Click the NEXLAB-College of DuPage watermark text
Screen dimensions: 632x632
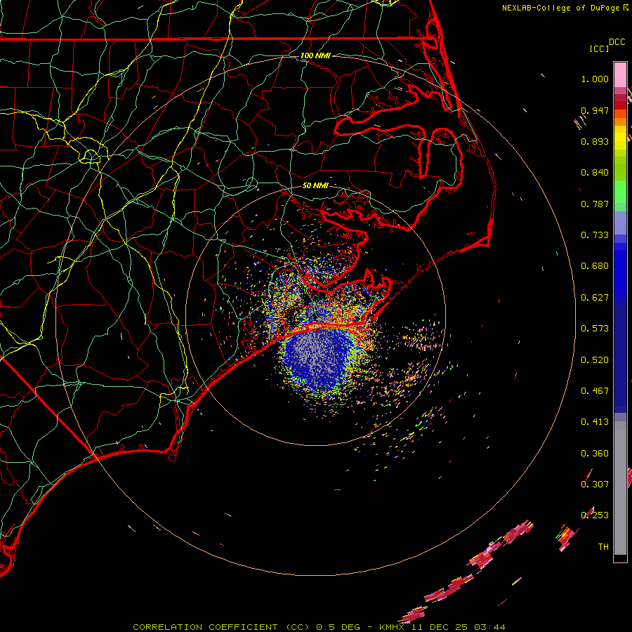coord(565,8)
